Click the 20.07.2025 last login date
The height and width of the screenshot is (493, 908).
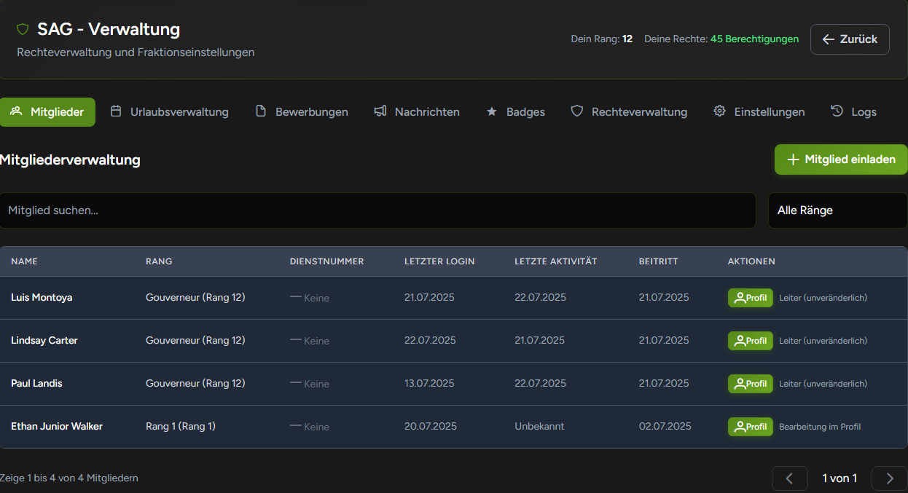431,427
